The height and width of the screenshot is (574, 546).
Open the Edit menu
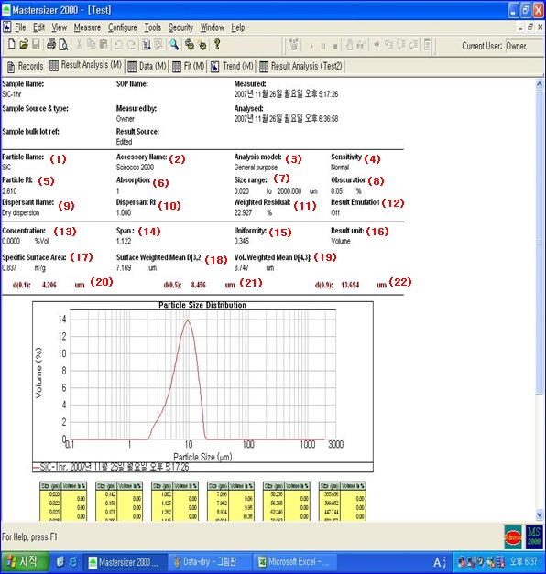pyautogui.click(x=38, y=27)
